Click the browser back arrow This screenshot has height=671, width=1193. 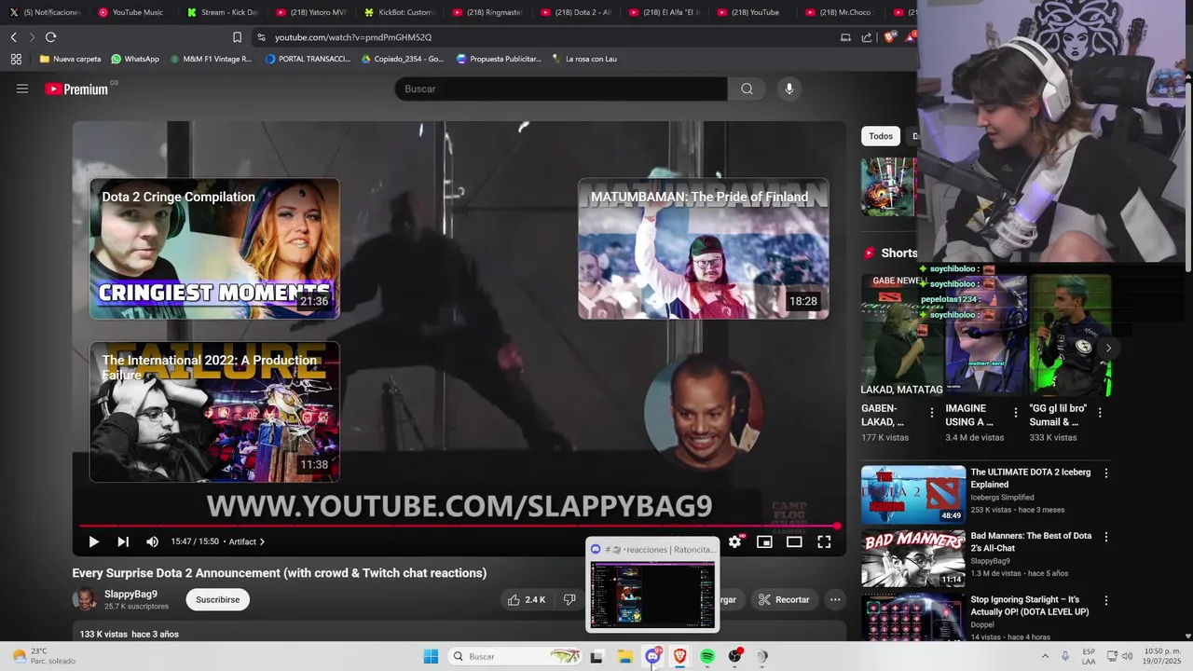14,37
